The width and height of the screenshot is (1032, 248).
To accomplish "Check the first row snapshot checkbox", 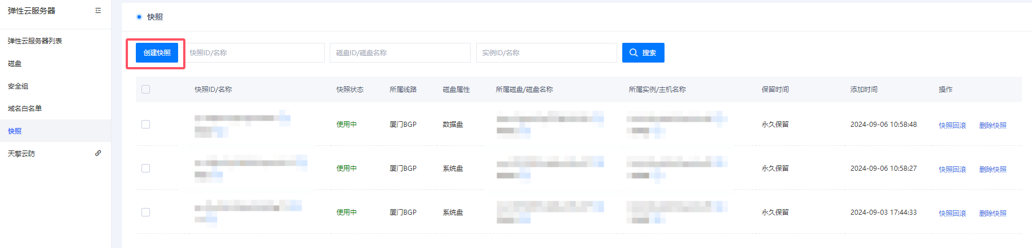I will (146, 125).
